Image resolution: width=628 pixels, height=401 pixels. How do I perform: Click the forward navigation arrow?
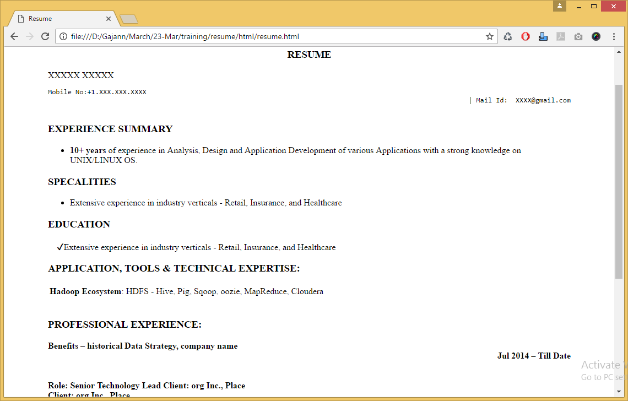[x=30, y=36]
